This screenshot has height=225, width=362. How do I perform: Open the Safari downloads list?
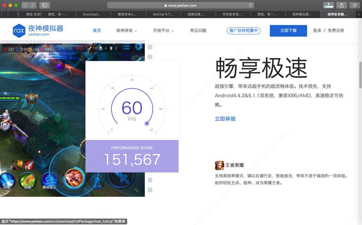328,5
